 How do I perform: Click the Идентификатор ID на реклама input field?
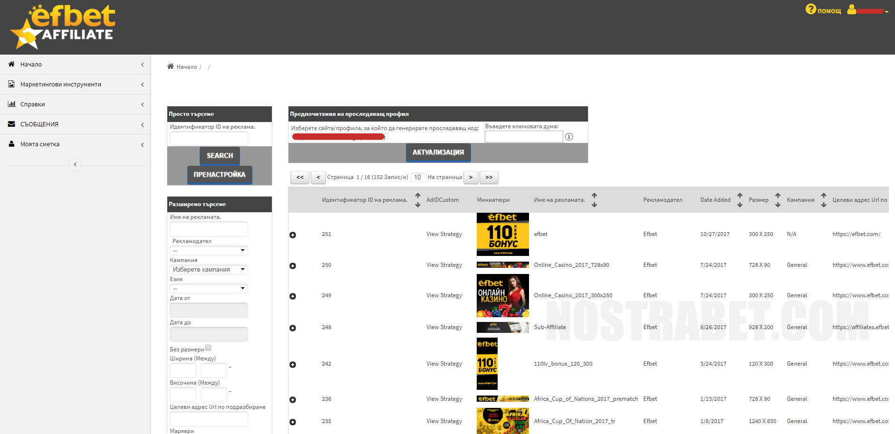click(209, 138)
